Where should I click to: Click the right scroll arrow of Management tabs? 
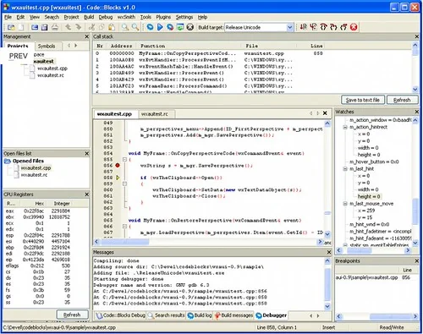75,46
